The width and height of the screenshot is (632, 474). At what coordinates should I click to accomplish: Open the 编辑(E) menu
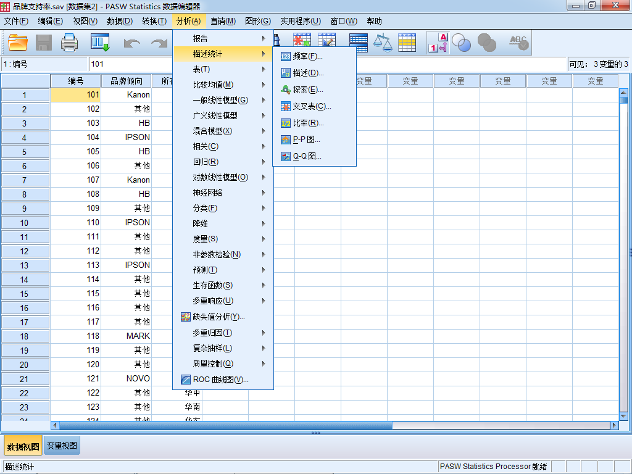(x=51, y=21)
